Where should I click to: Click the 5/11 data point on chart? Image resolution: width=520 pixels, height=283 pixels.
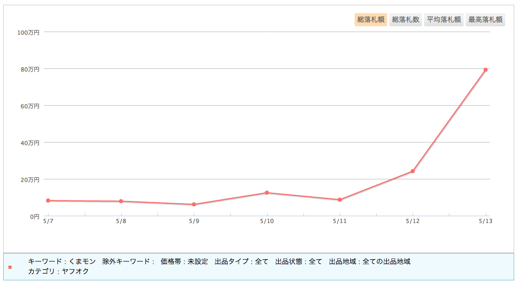340,199
